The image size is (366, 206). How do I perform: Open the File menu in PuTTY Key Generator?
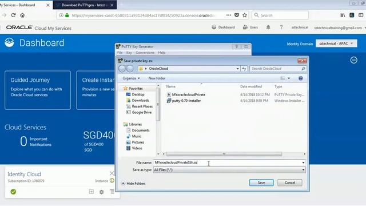point(120,53)
